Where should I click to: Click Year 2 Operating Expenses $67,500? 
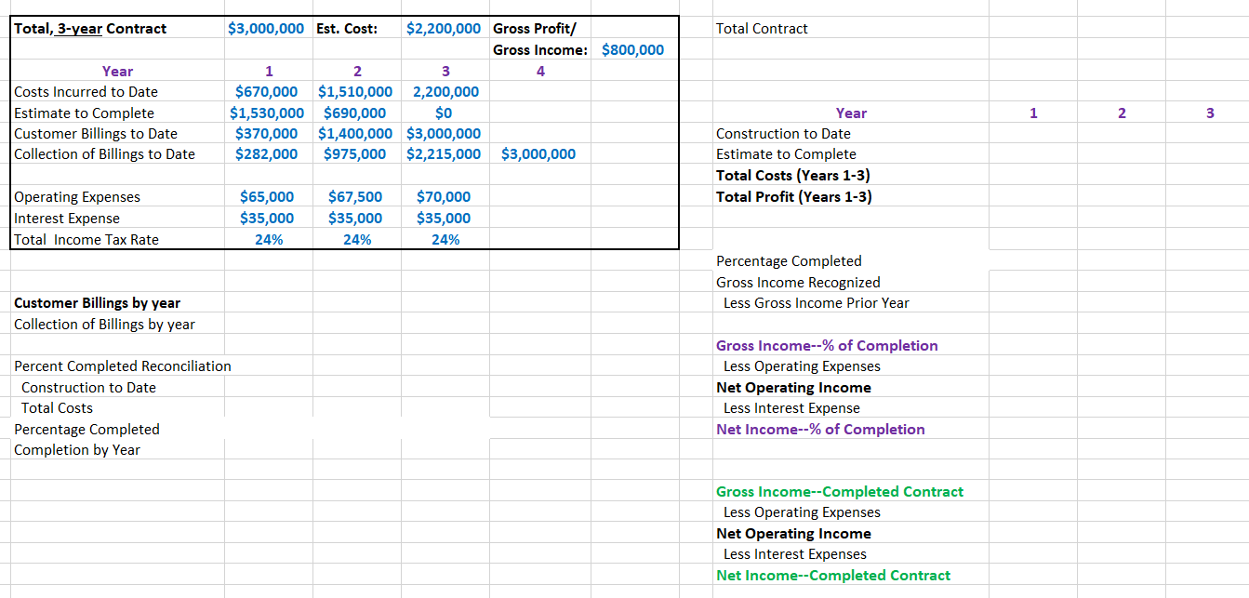pos(357,196)
